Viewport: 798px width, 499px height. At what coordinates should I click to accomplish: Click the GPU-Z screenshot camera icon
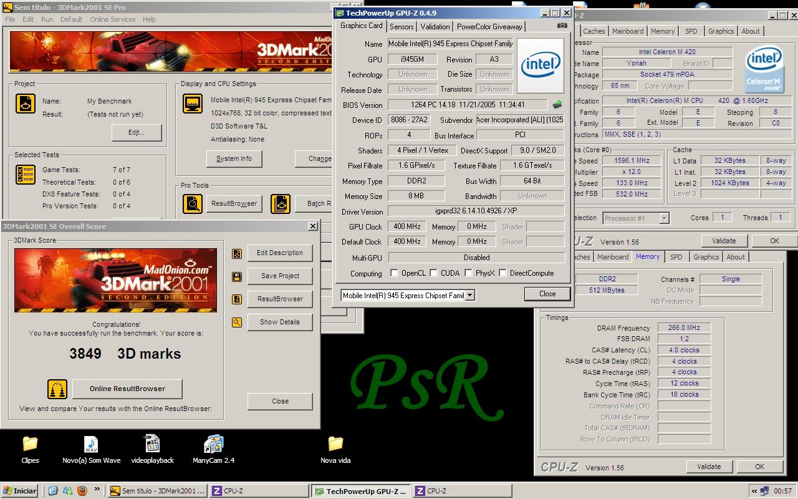pos(562,26)
